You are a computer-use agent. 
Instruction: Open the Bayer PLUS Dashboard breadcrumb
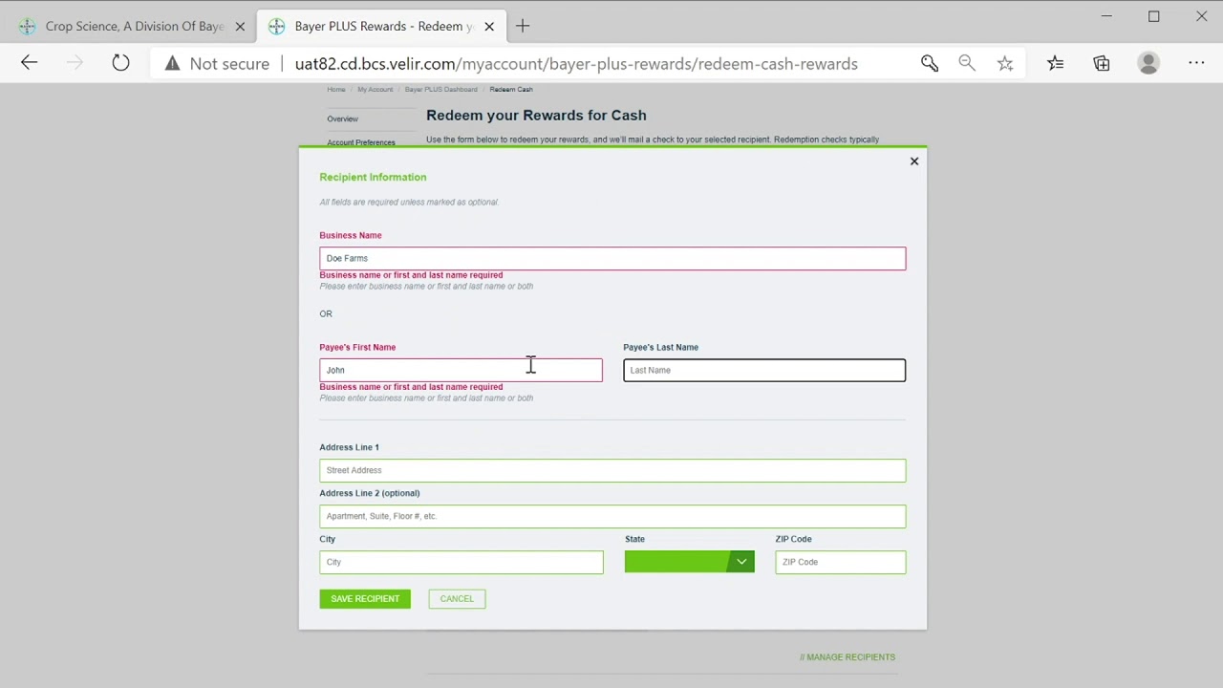[x=440, y=90]
